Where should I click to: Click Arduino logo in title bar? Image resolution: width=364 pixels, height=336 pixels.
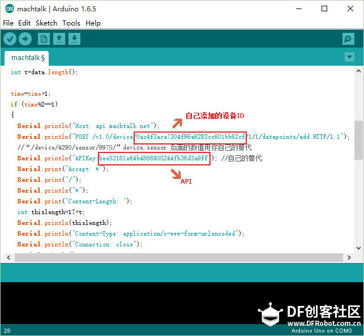(10, 9)
